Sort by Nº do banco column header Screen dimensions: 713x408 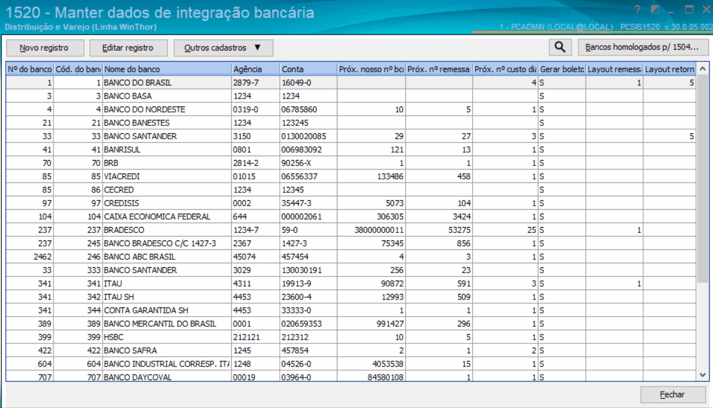[x=30, y=69]
